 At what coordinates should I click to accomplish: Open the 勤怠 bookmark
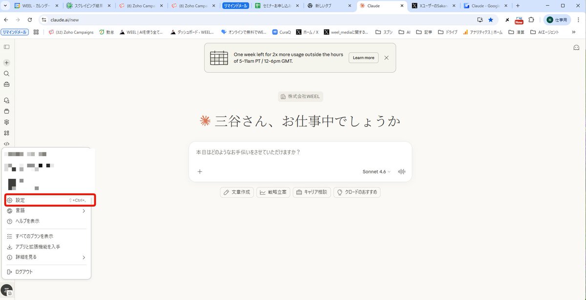pyautogui.click(x=106, y=32)
